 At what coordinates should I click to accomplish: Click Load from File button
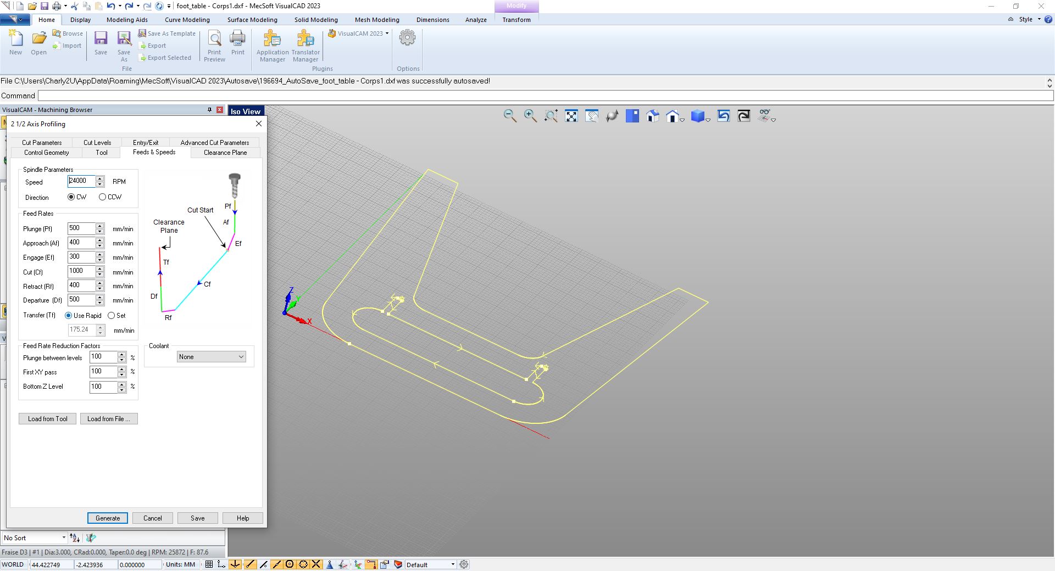(x=109, y=419)
